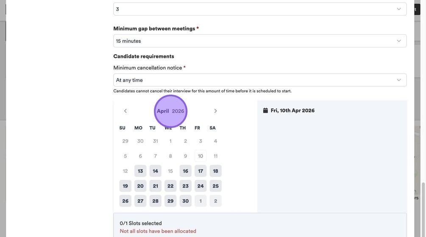
Task: Open the Minimum cancellation notice dropdown
Action: click(x=260, y=80)
